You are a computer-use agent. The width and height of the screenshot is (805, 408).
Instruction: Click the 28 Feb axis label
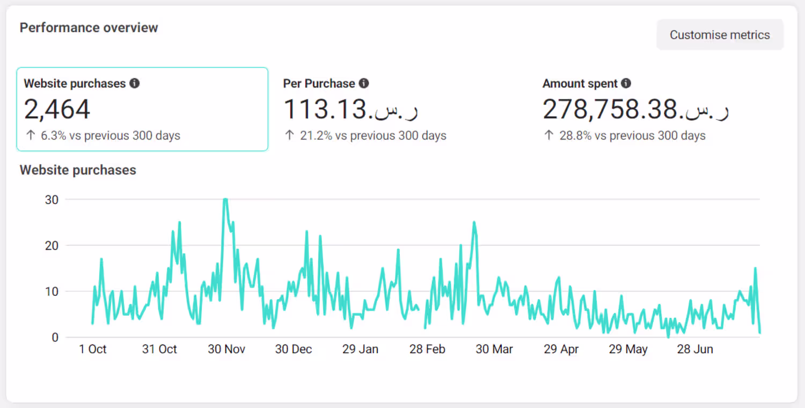tap(427, 349)
